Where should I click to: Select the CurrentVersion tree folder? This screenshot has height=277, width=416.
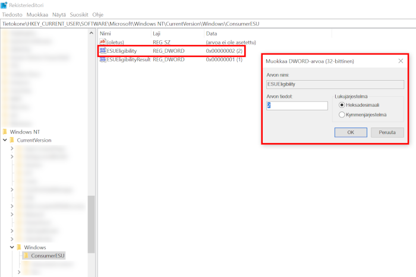pos(34,141)
